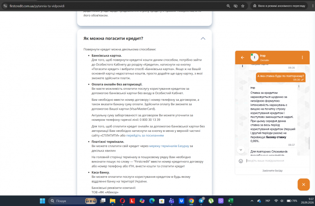Open File Explorer from the taskbar

112,201
